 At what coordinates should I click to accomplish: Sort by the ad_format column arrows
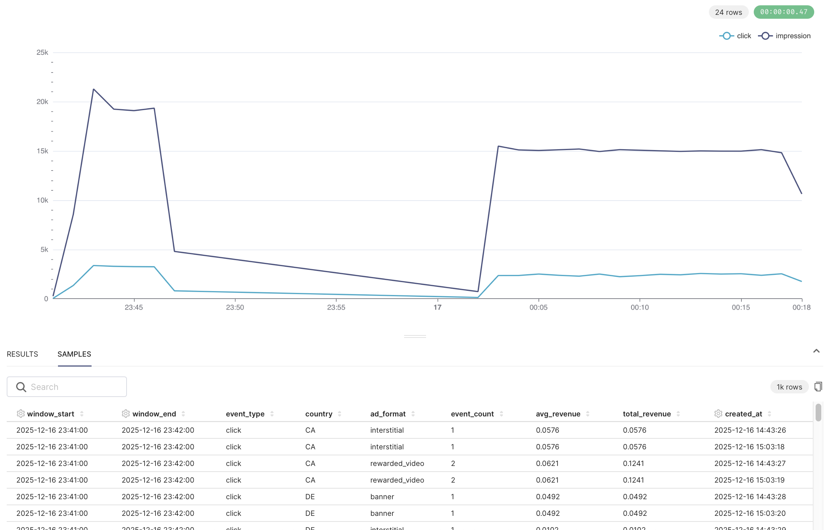tap(413, 414)
